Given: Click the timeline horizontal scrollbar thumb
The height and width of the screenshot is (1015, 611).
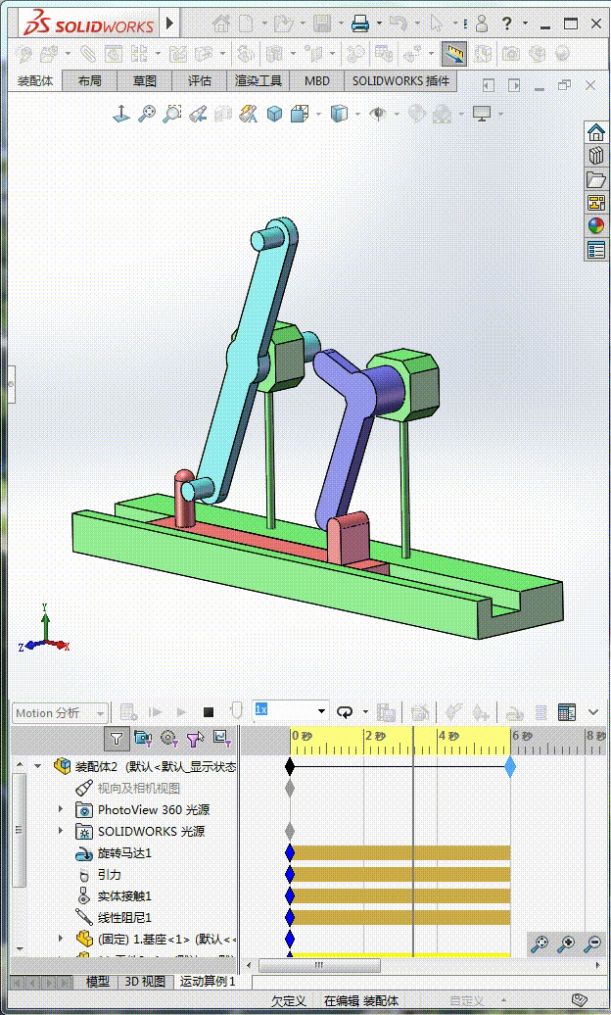Looking at the screenshot, I should click(319, 966).
